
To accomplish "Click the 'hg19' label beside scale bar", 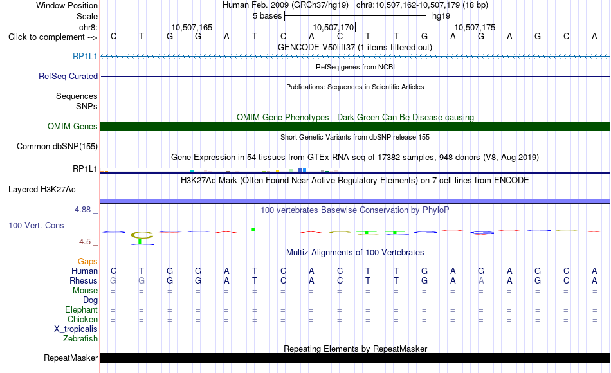I will coord(441,16).
